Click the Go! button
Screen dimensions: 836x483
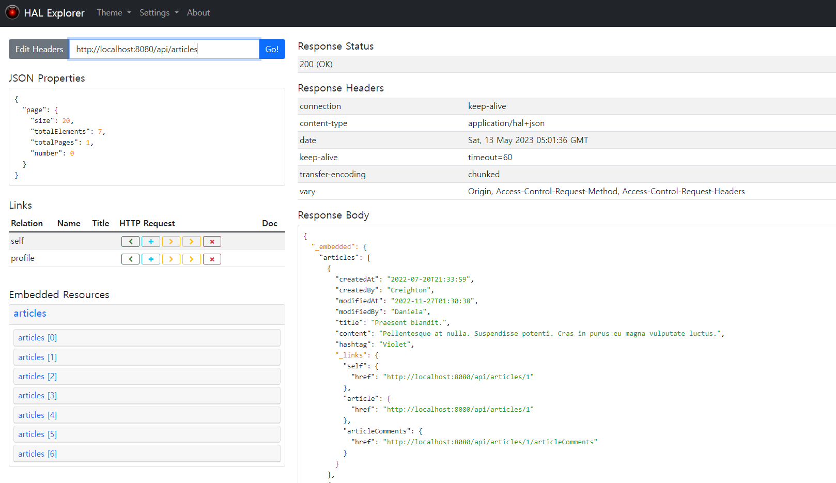tap(272, 49)
